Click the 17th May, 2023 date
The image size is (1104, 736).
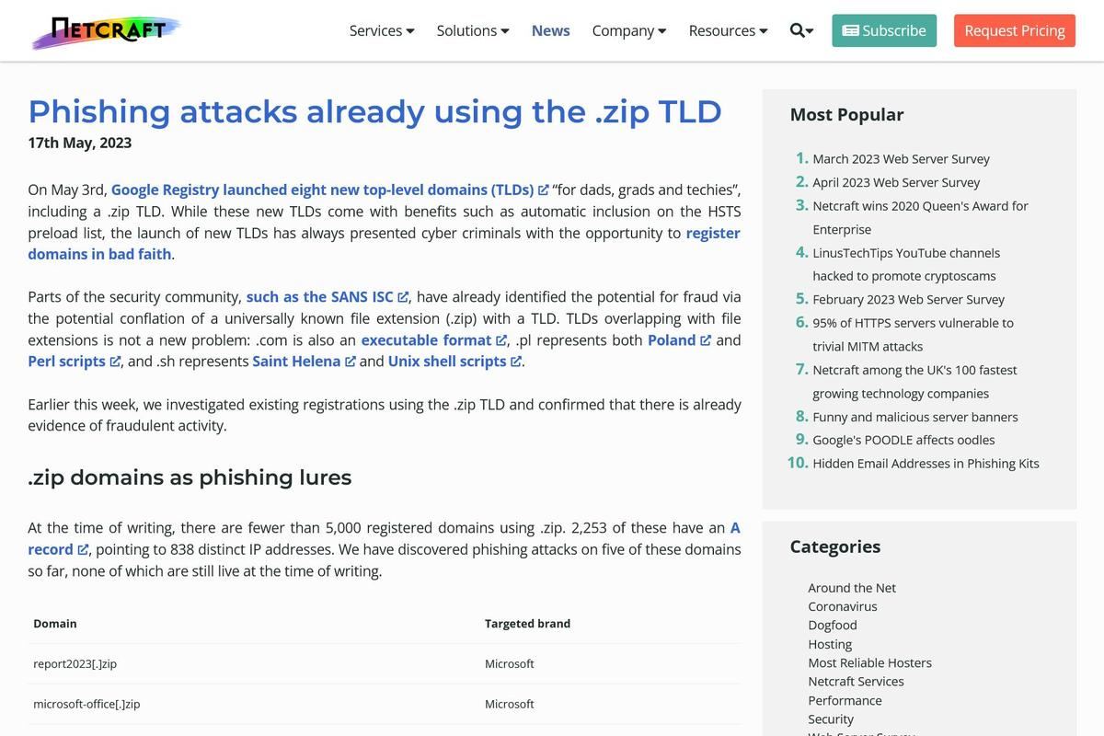[x=79, y=143]
